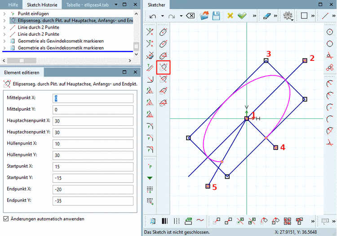Select the line tool in top toolbar

click(325, 16)
